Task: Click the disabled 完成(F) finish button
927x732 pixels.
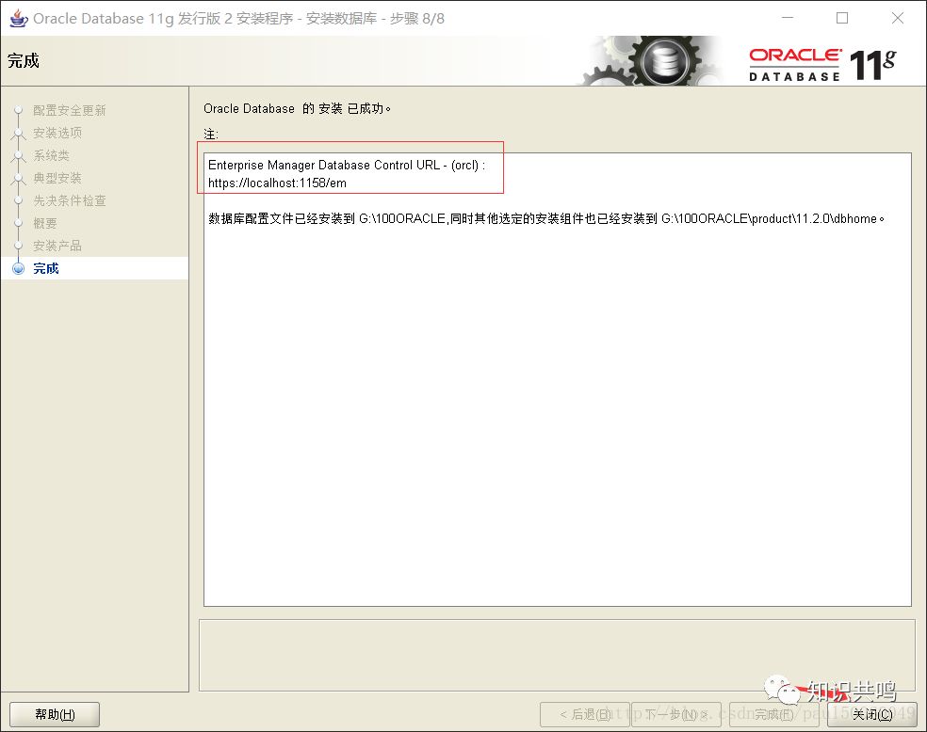Action: (773, 714)
